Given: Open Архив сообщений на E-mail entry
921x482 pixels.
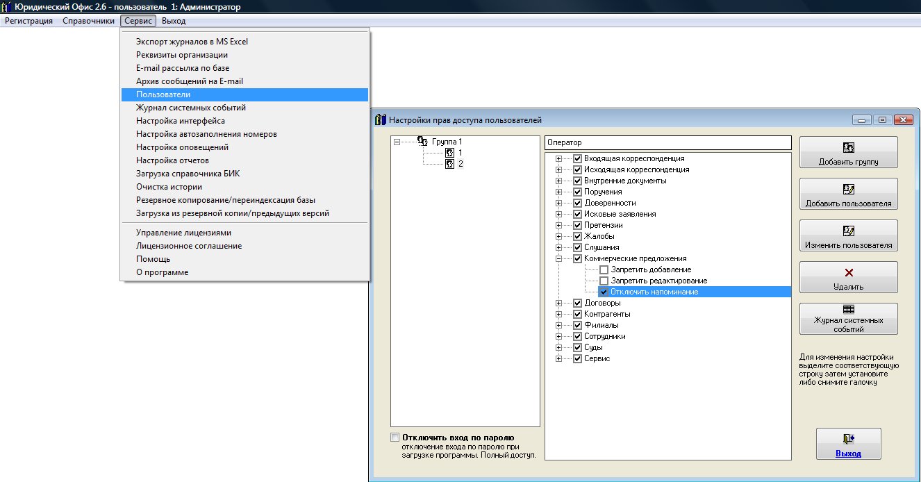Looking at the screenshot, I should [244, 81].
